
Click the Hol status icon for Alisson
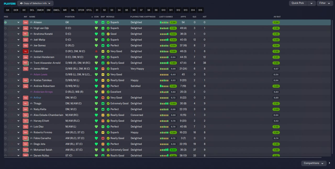pyautogui.click(x=25, y=22)
